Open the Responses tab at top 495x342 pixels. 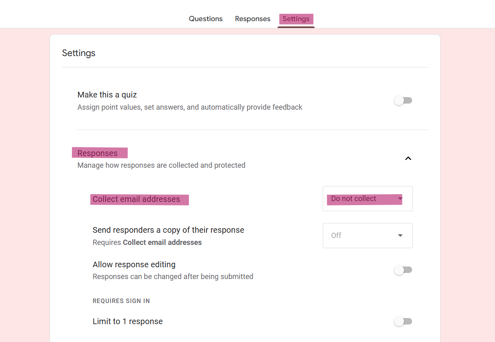pyautogui.click(x=252, y=19)
